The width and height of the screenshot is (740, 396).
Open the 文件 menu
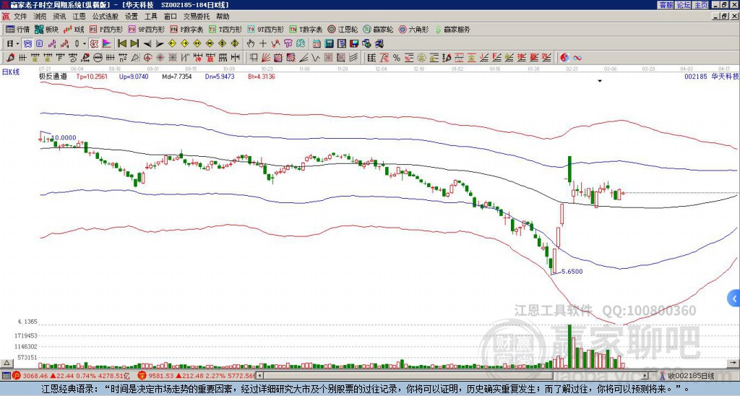tap(20, 17)
